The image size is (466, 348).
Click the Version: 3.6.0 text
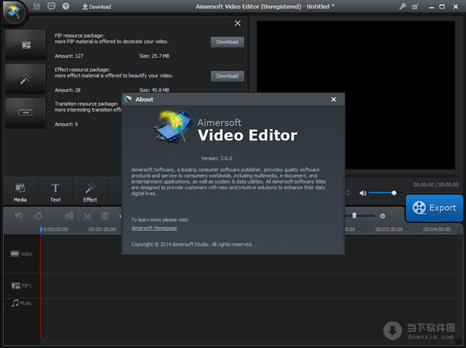(217, 158)
